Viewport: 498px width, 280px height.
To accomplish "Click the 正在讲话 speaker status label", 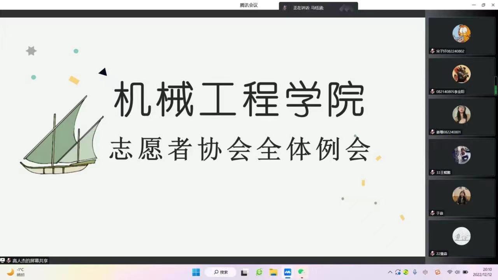I will 308,8.
